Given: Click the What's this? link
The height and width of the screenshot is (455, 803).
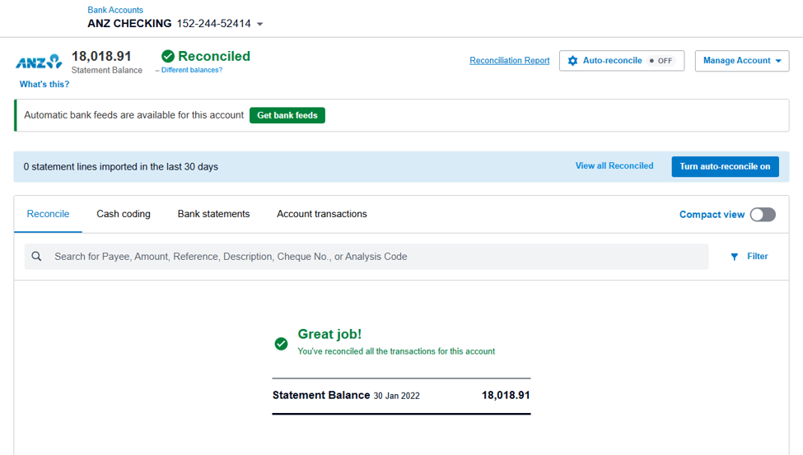Looking at the screenshot, I should (x=44, y=85).
